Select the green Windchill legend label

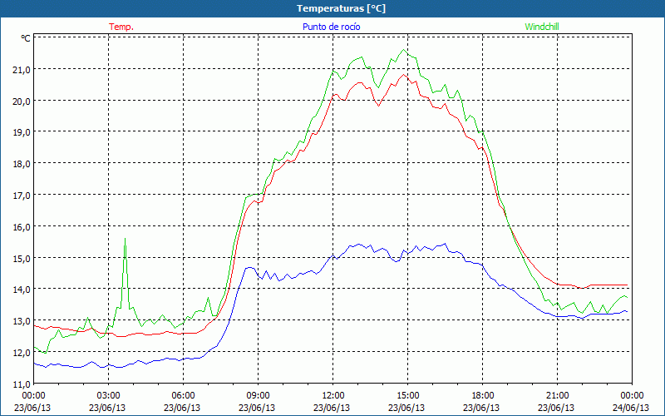click(542, 27)
